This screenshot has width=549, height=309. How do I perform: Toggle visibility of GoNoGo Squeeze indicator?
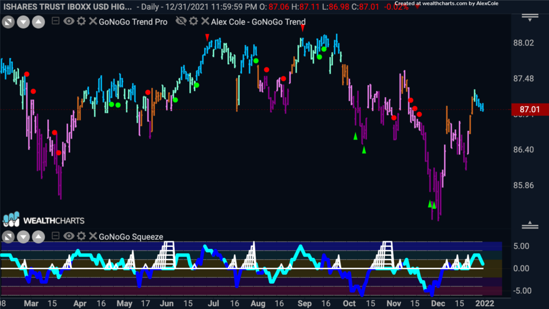pyautogui.click(x=69, y=236)
